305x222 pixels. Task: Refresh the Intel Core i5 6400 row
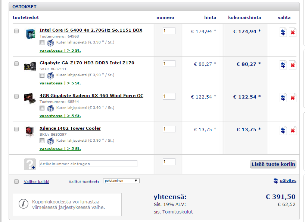click(x=283, y=32)
